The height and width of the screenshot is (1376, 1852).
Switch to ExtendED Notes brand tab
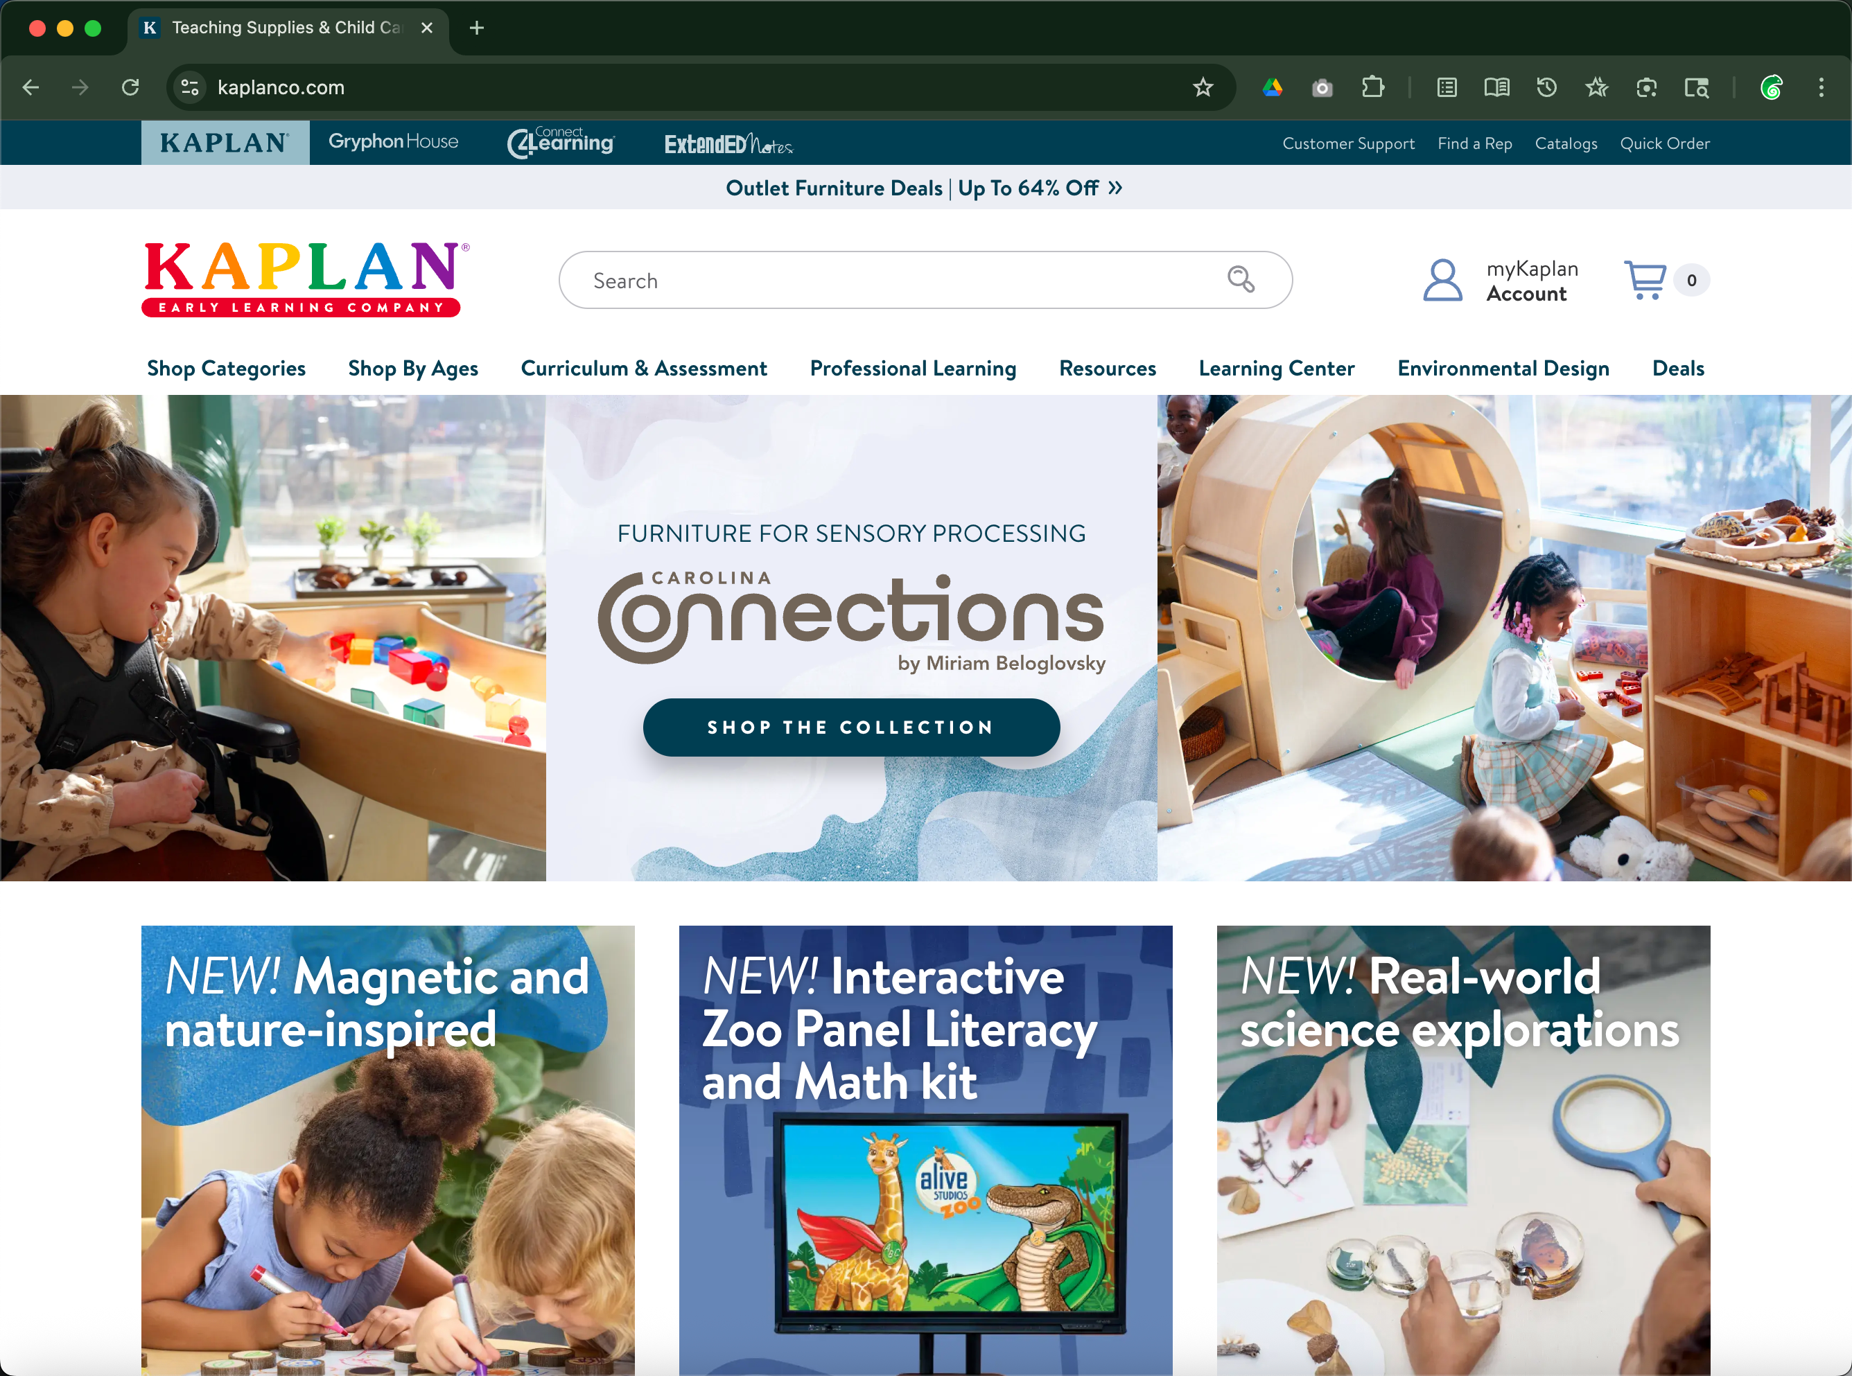click(x=728, y=144)
